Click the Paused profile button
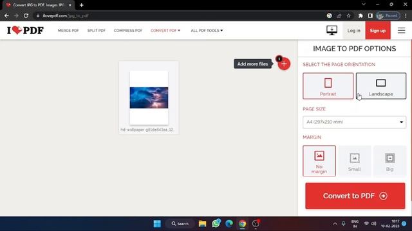This screenshot has height=231, width=412. (388, 15)
